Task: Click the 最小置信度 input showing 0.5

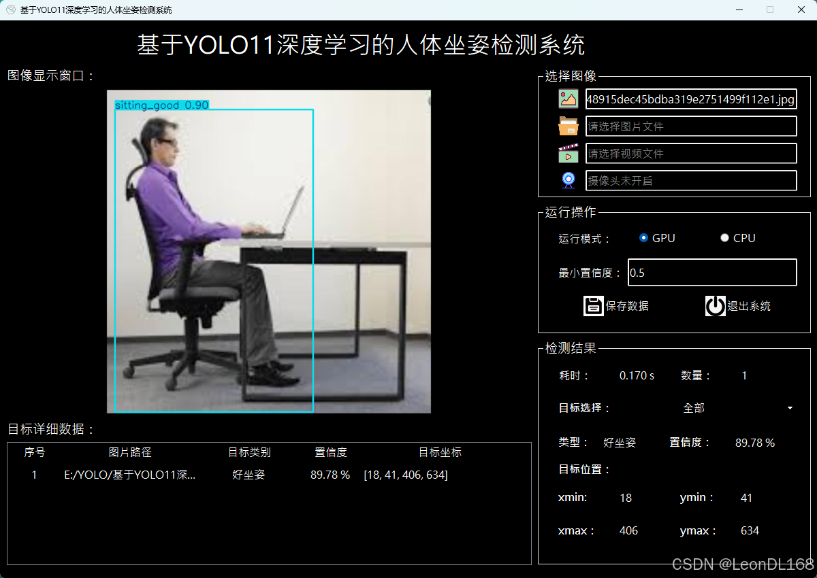Action: [x=712, y=272]
